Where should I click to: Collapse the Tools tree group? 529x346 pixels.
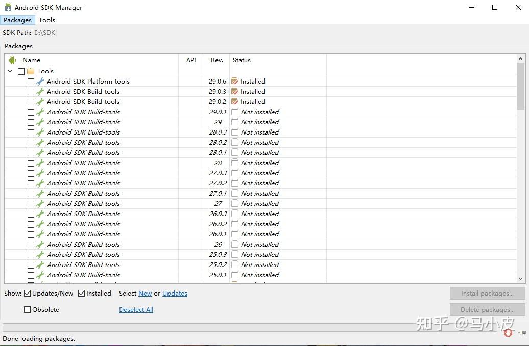tap(10, 71)
